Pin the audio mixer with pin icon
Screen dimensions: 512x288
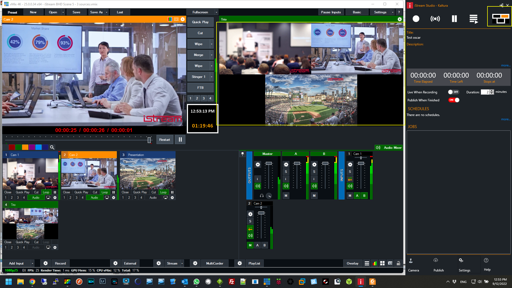242,154
